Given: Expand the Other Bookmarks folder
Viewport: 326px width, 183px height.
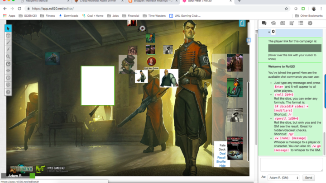Looking at the screenshot, I should (x=309, y=16).
